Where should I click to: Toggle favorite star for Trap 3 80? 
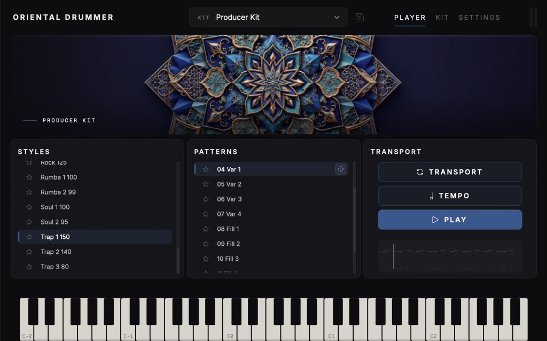(29, 267)
